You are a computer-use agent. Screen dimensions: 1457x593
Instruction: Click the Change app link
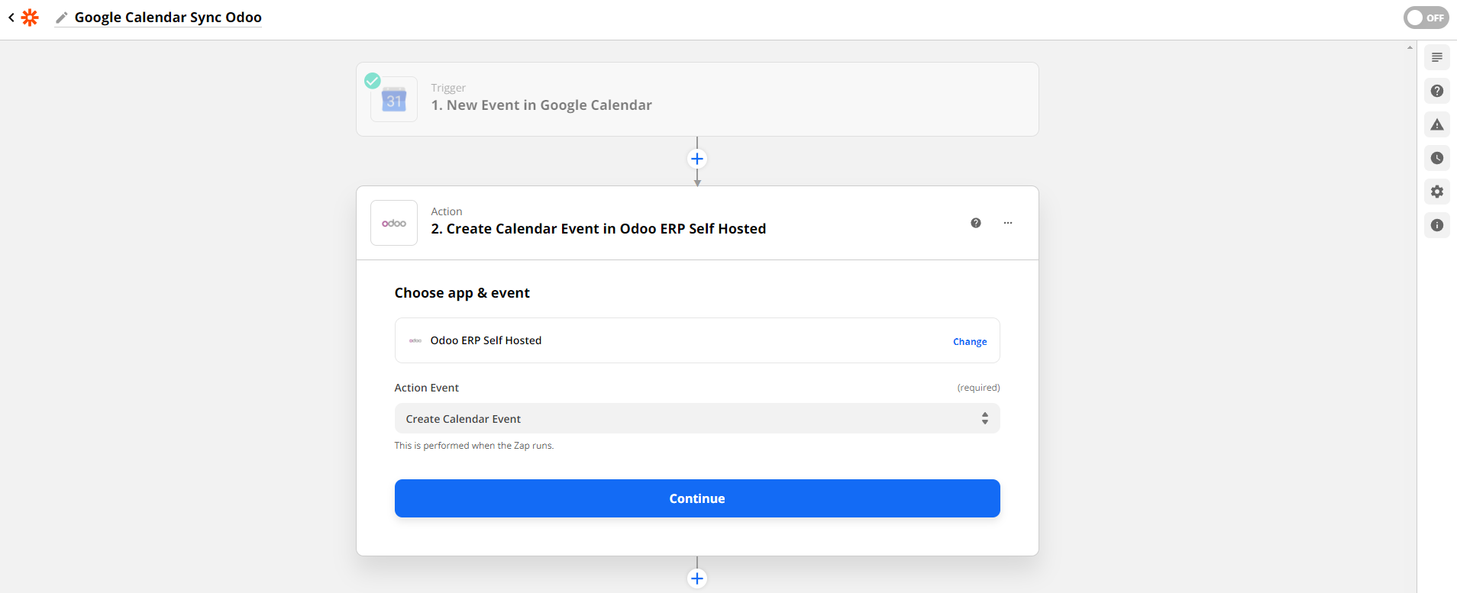pyautogui.click(x=970, y=342)
